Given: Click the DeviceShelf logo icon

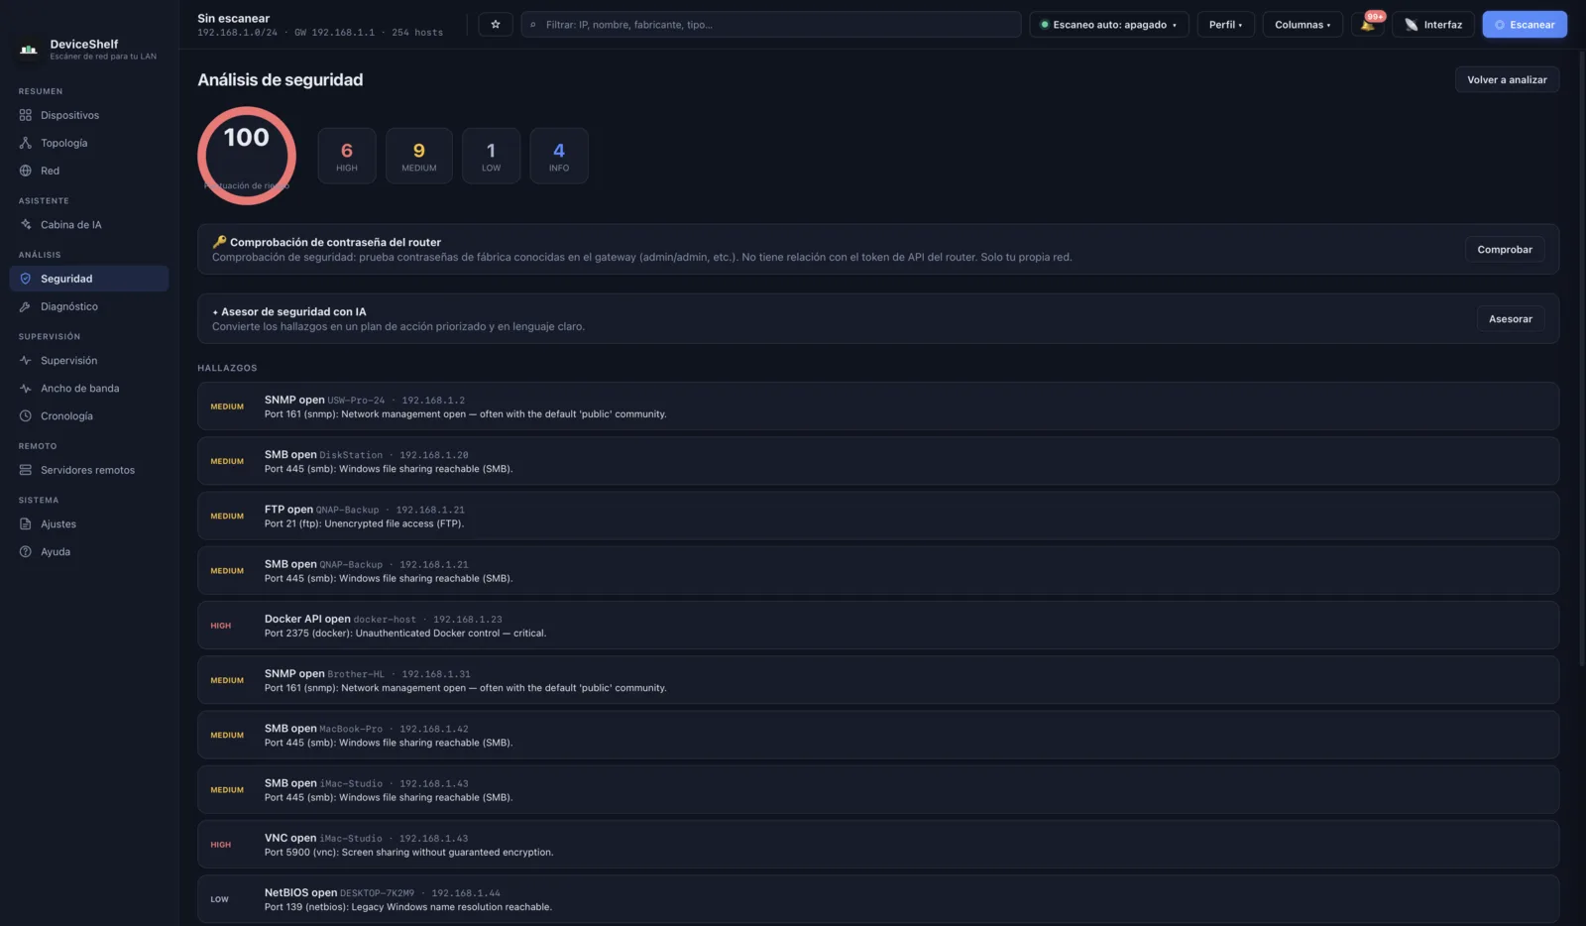Looking at the screenshot, I should 29,49.
